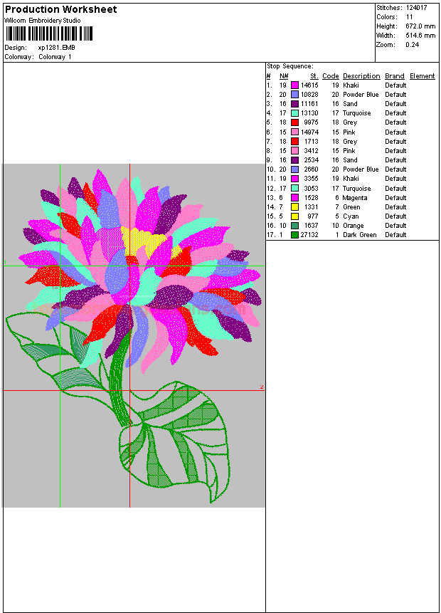Click the turquoise swatch beside 3053 stitches
Screen dimensions: 441x613
coord(295,189)
